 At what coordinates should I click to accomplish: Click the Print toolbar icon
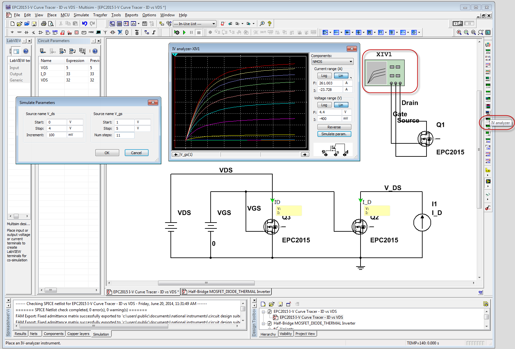tap(44, 24)
